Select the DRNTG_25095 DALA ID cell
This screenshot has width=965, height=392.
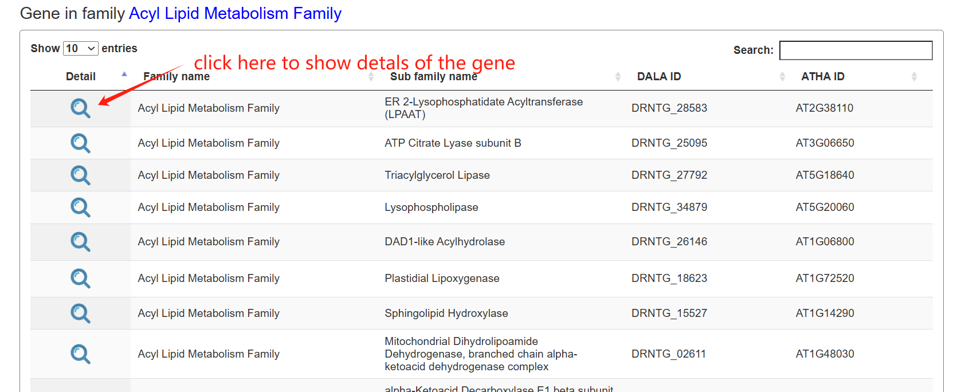(669, 143)
